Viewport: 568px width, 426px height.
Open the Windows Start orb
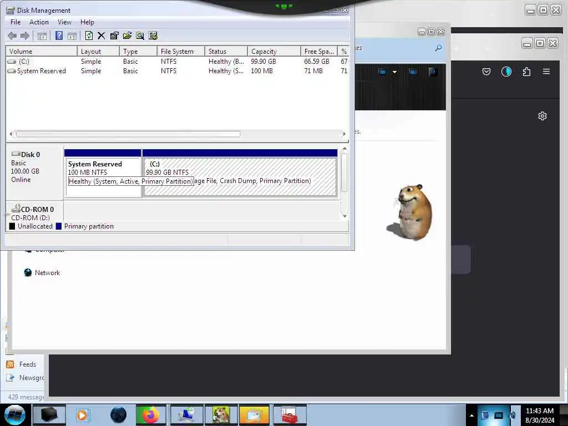15,415
